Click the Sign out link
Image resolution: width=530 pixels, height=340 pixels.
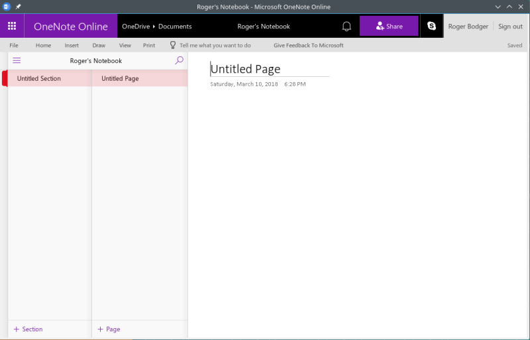coord(510,27)
